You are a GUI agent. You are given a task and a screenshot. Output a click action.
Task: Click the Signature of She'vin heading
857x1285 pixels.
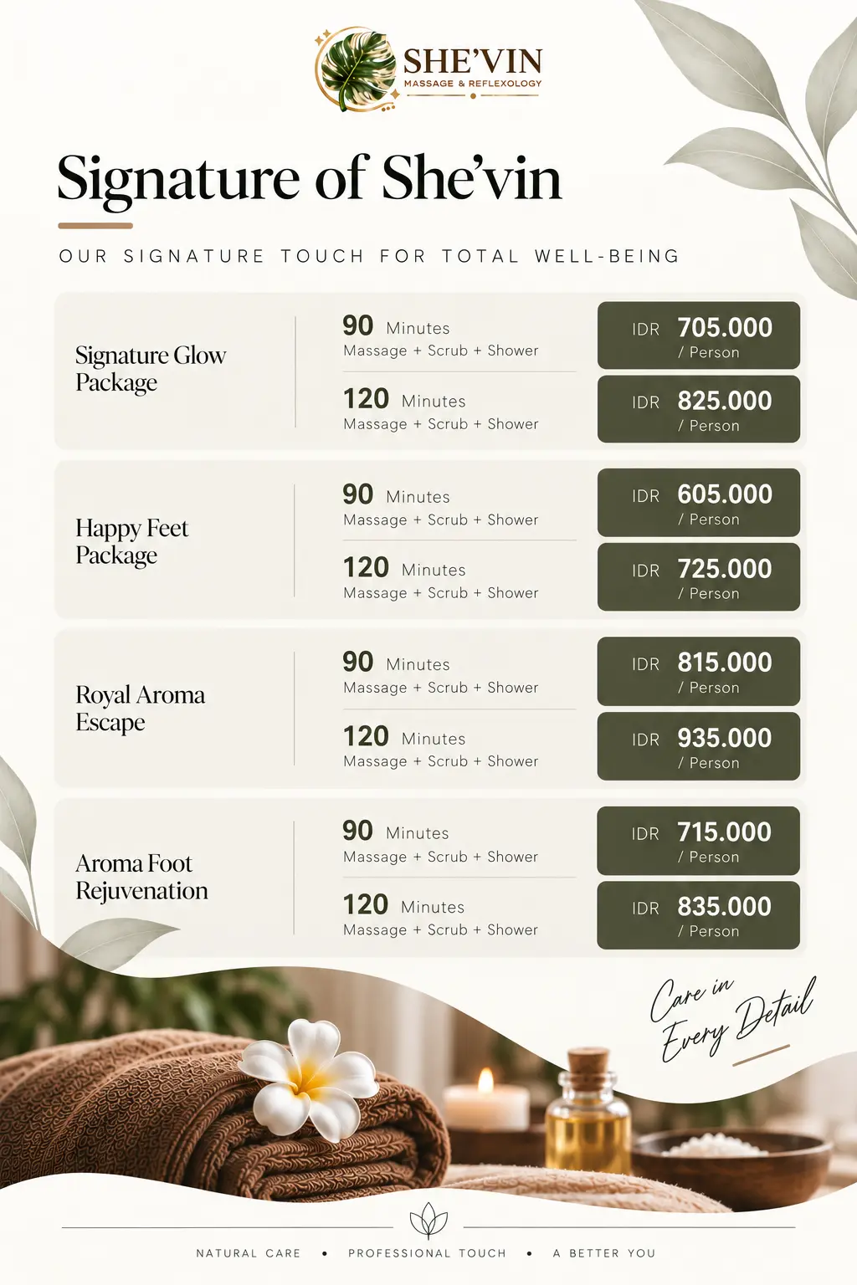coord(310,178)
